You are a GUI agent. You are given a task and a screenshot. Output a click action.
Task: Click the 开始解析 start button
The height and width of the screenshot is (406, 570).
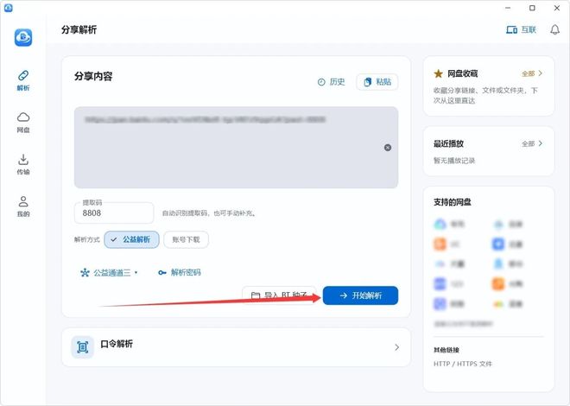click(x=360, y=295)
